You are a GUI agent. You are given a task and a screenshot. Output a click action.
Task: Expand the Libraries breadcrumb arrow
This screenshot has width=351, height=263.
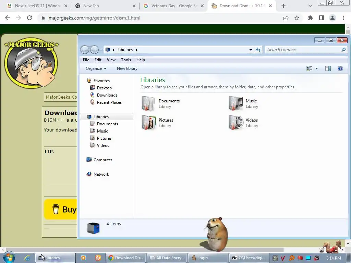point(136,50)
